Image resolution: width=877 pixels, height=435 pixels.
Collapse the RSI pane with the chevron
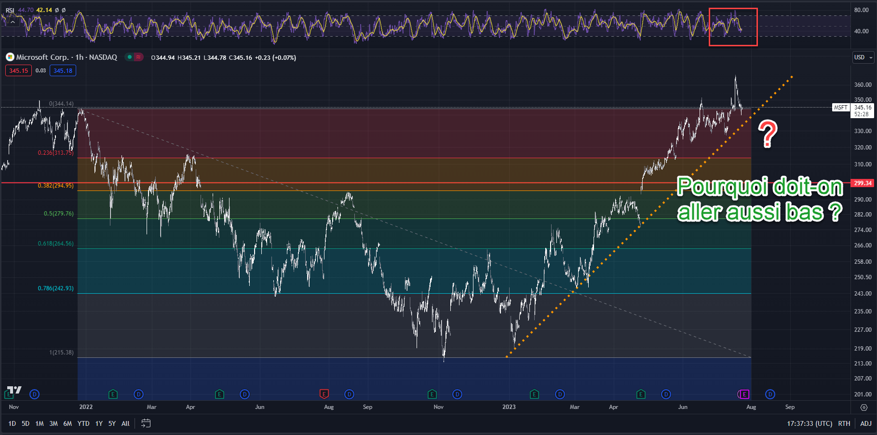click(13, 22)
